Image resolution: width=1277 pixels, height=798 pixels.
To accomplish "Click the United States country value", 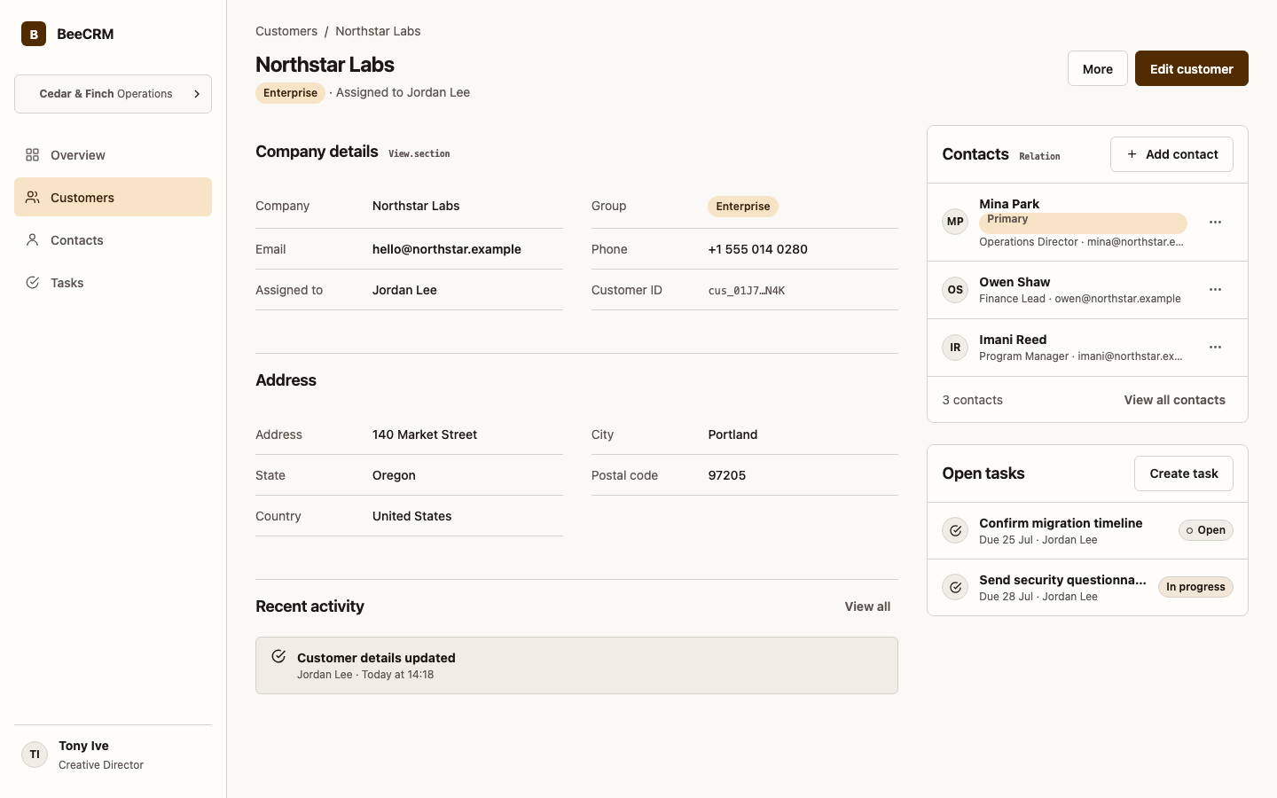I will (x=411, y=516).
